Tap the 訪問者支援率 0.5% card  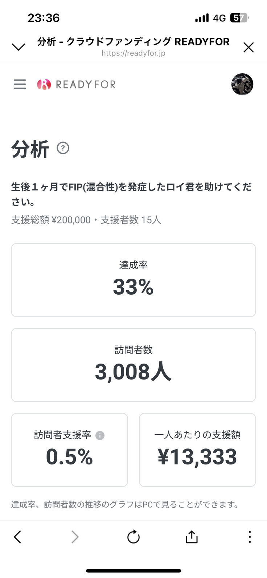click(69, 450)
